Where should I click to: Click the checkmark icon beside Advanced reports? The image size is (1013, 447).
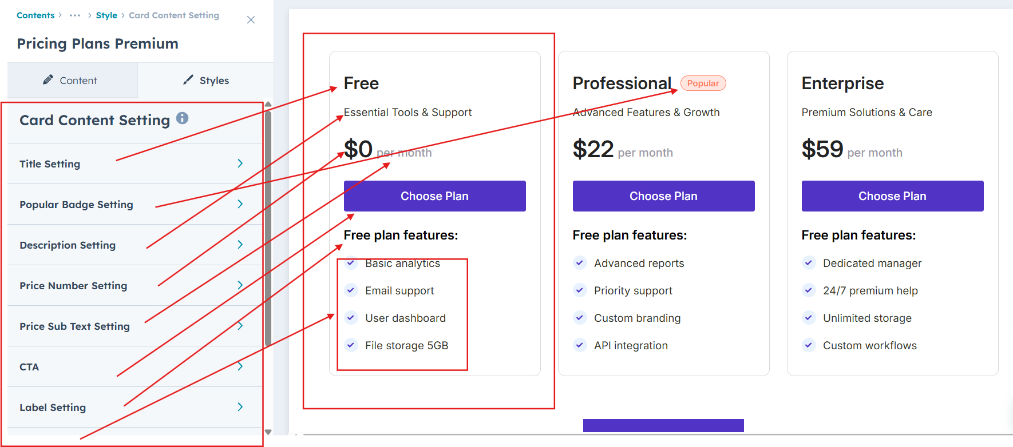[x=580, y=263]
